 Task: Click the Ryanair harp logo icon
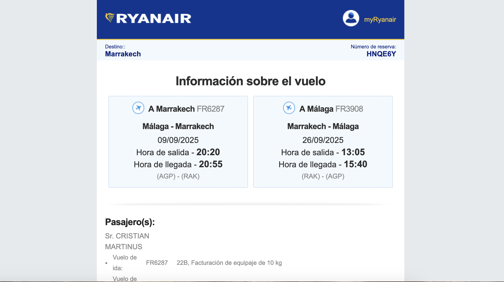pos(110,18)
